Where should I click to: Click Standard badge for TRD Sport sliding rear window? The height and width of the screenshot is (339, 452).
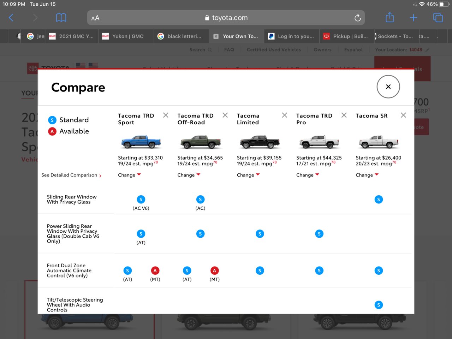141,200
